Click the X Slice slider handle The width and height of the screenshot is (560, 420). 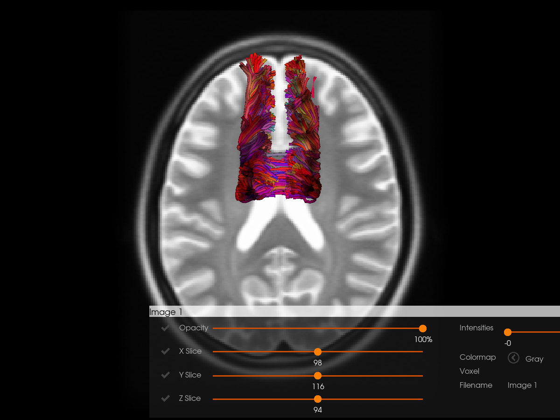pos(318,352)
